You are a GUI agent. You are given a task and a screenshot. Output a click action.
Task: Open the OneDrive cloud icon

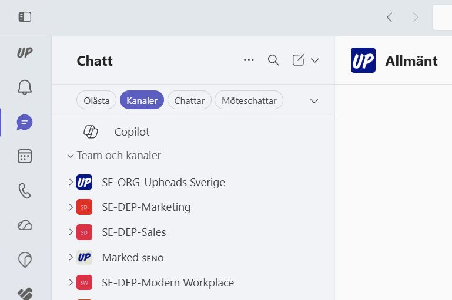(25, 225)
